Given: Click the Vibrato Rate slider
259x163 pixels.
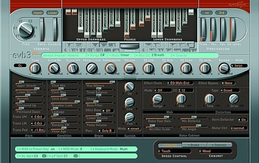Looking at the screenshot, I should [42, 29].
